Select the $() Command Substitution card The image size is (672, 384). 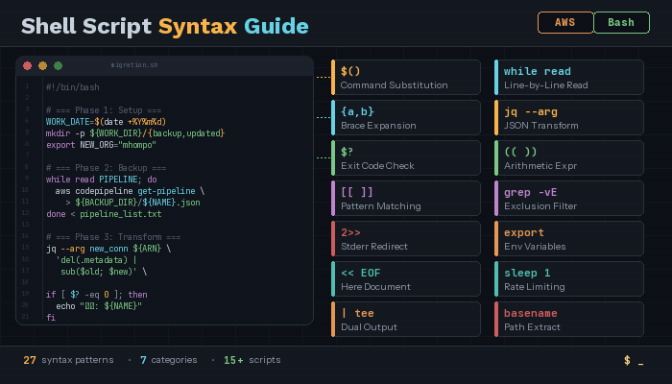(406, 78)
